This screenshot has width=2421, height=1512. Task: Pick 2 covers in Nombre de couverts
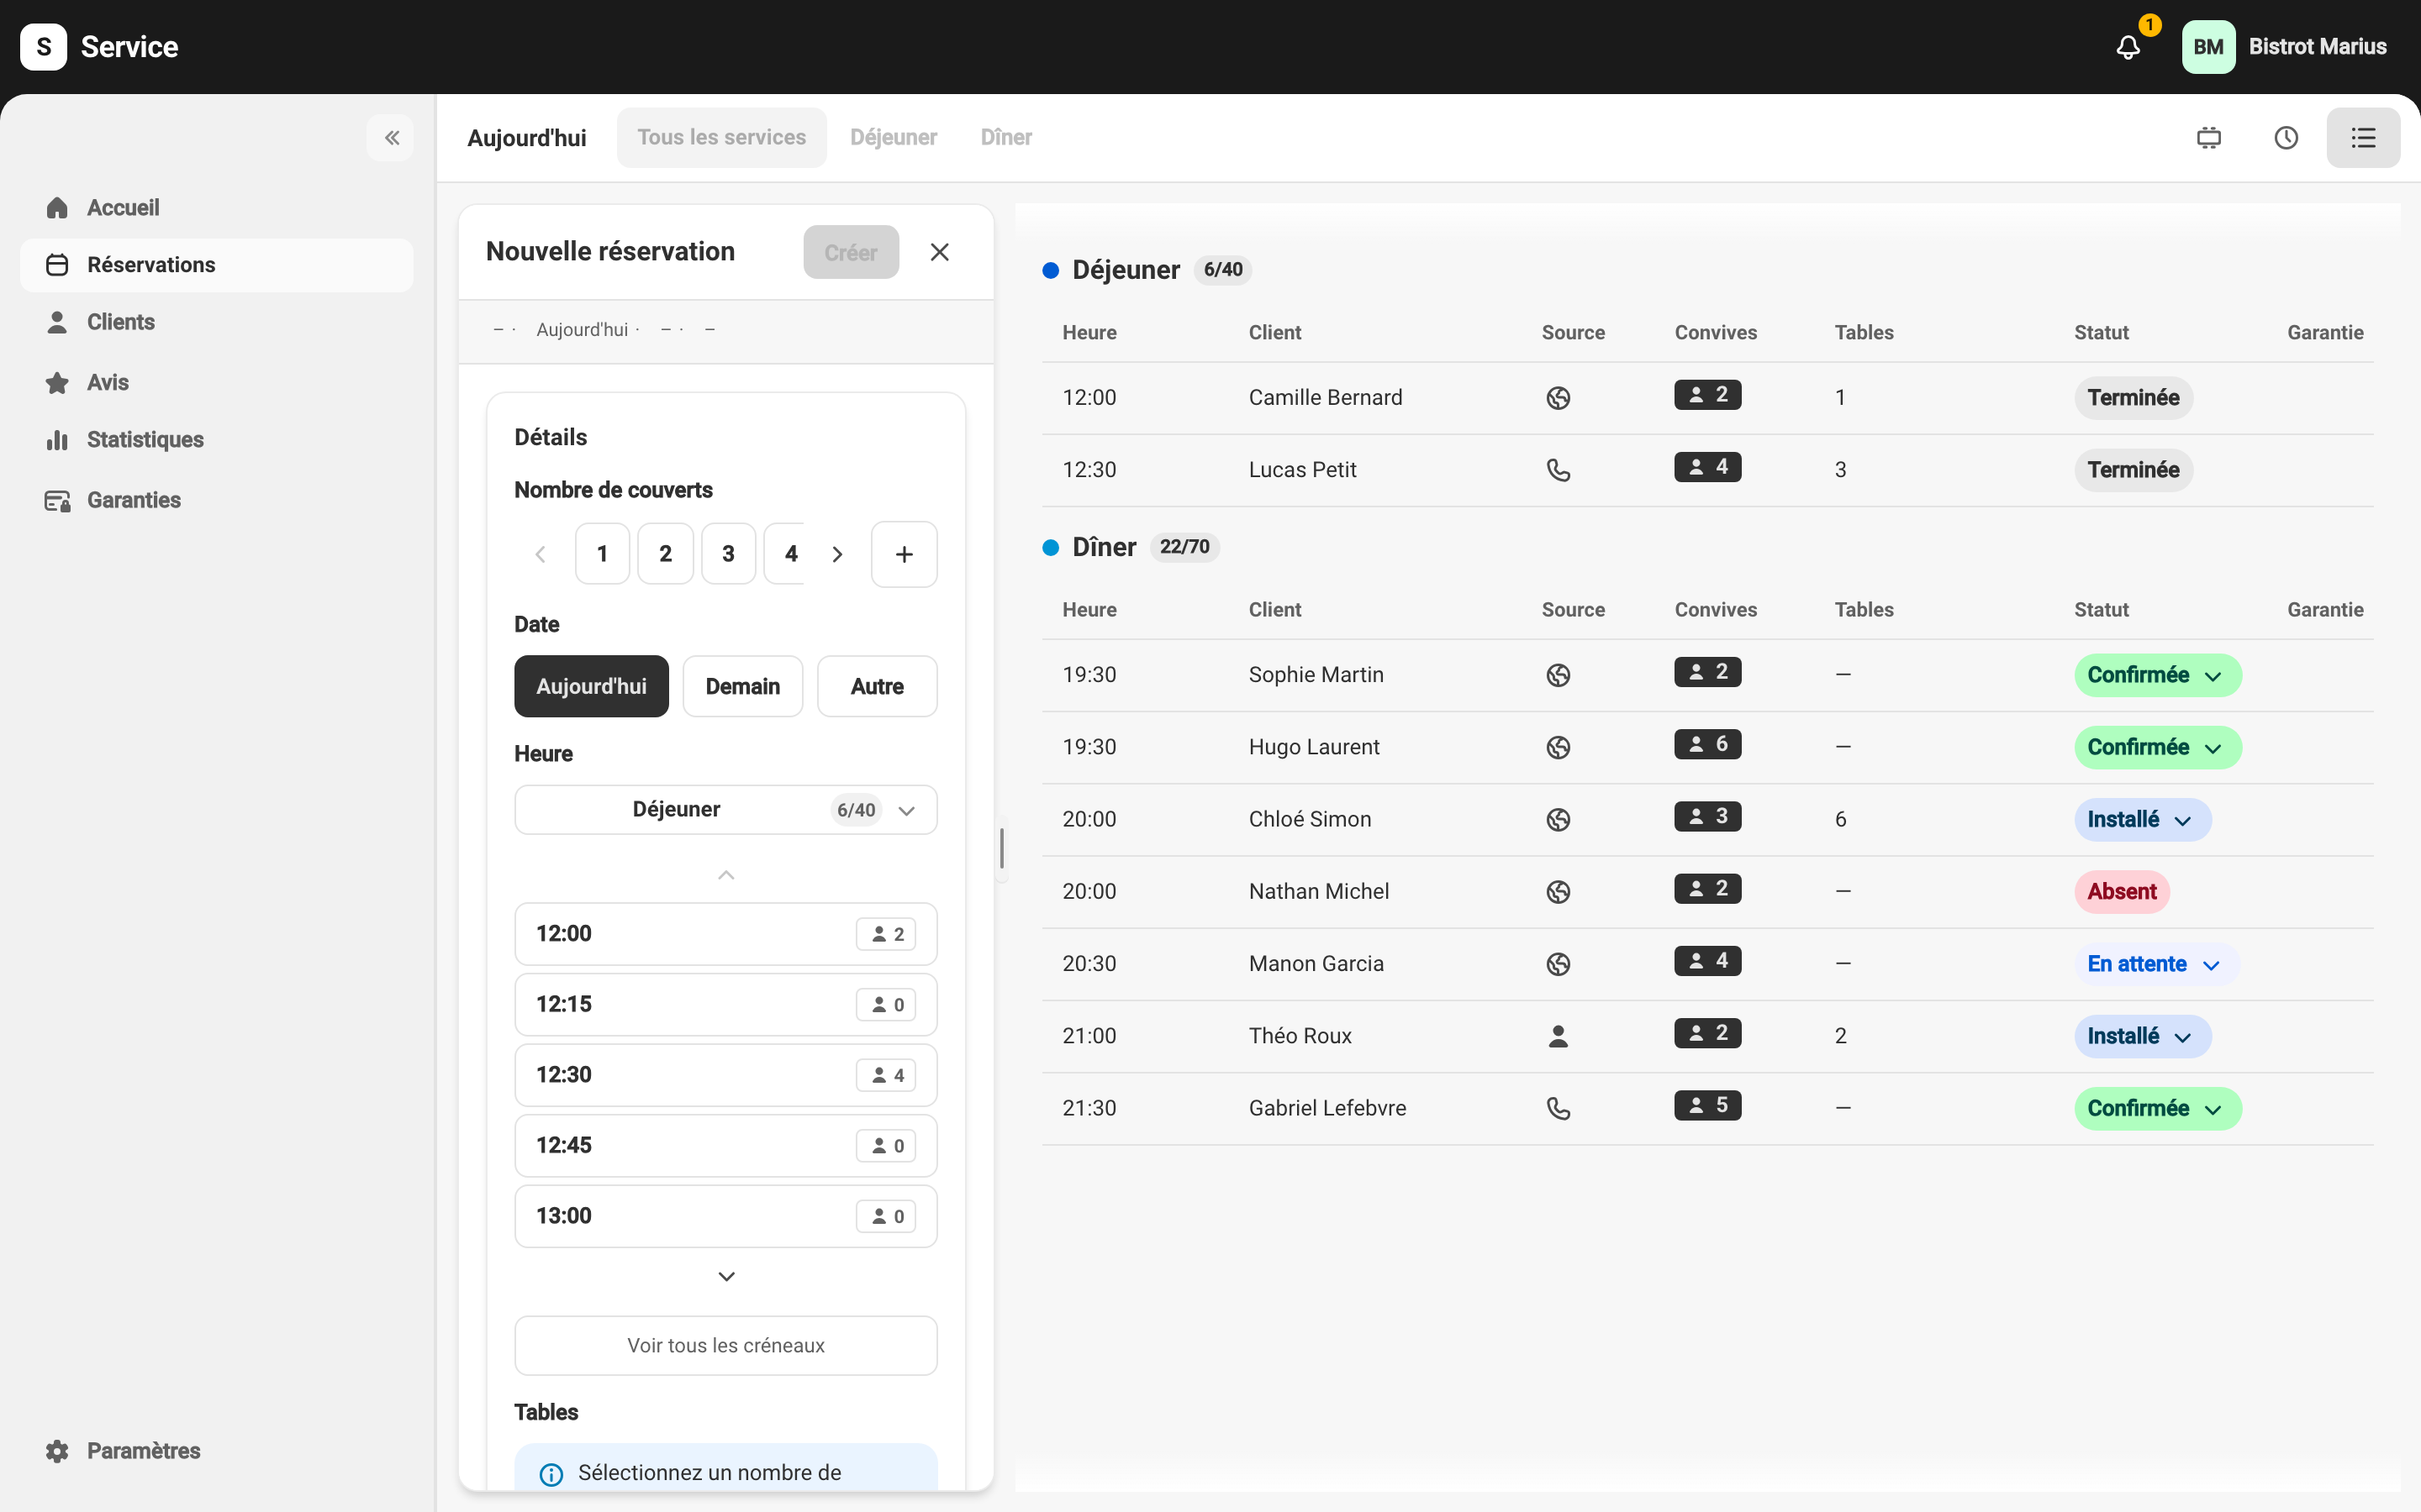665,554
